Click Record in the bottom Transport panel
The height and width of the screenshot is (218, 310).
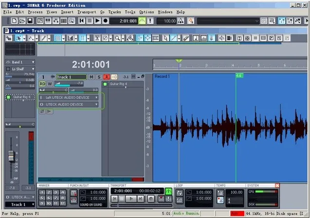[151, 199]
